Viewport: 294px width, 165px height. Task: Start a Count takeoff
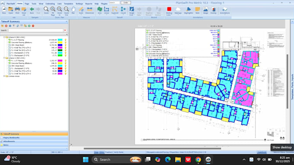(x=123, y=10)
